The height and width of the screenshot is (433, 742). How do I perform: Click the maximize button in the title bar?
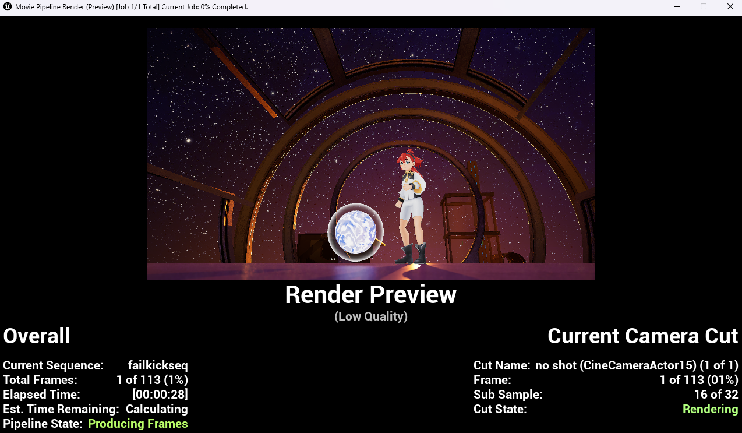click(704, 7)
